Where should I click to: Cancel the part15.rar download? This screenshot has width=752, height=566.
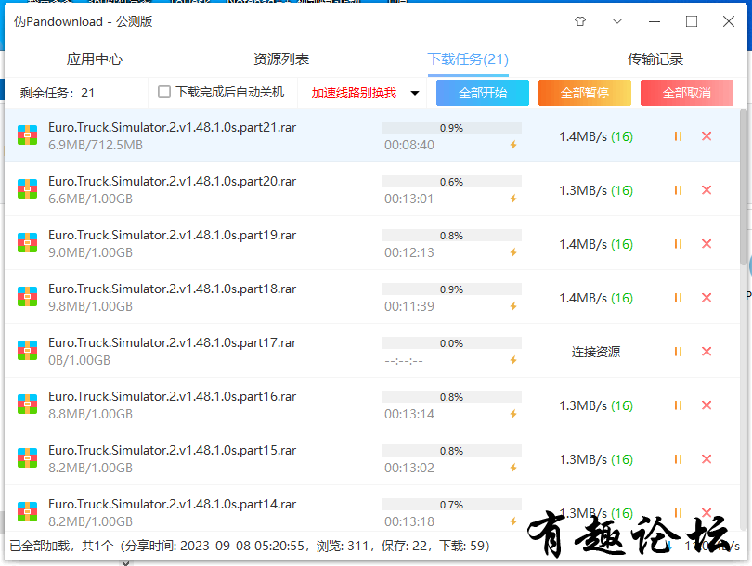[x=706, y=458]
